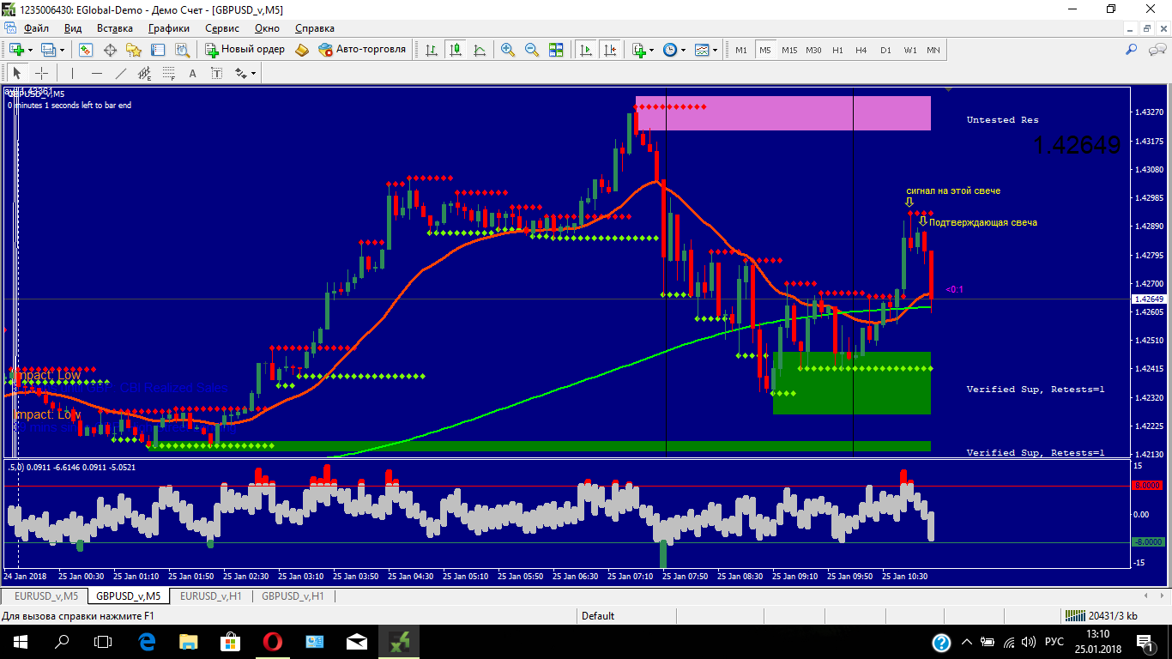Viewport: 1172px width, 659px height.
Task: Toggle the chart shift button
Action: pos(610,50)
